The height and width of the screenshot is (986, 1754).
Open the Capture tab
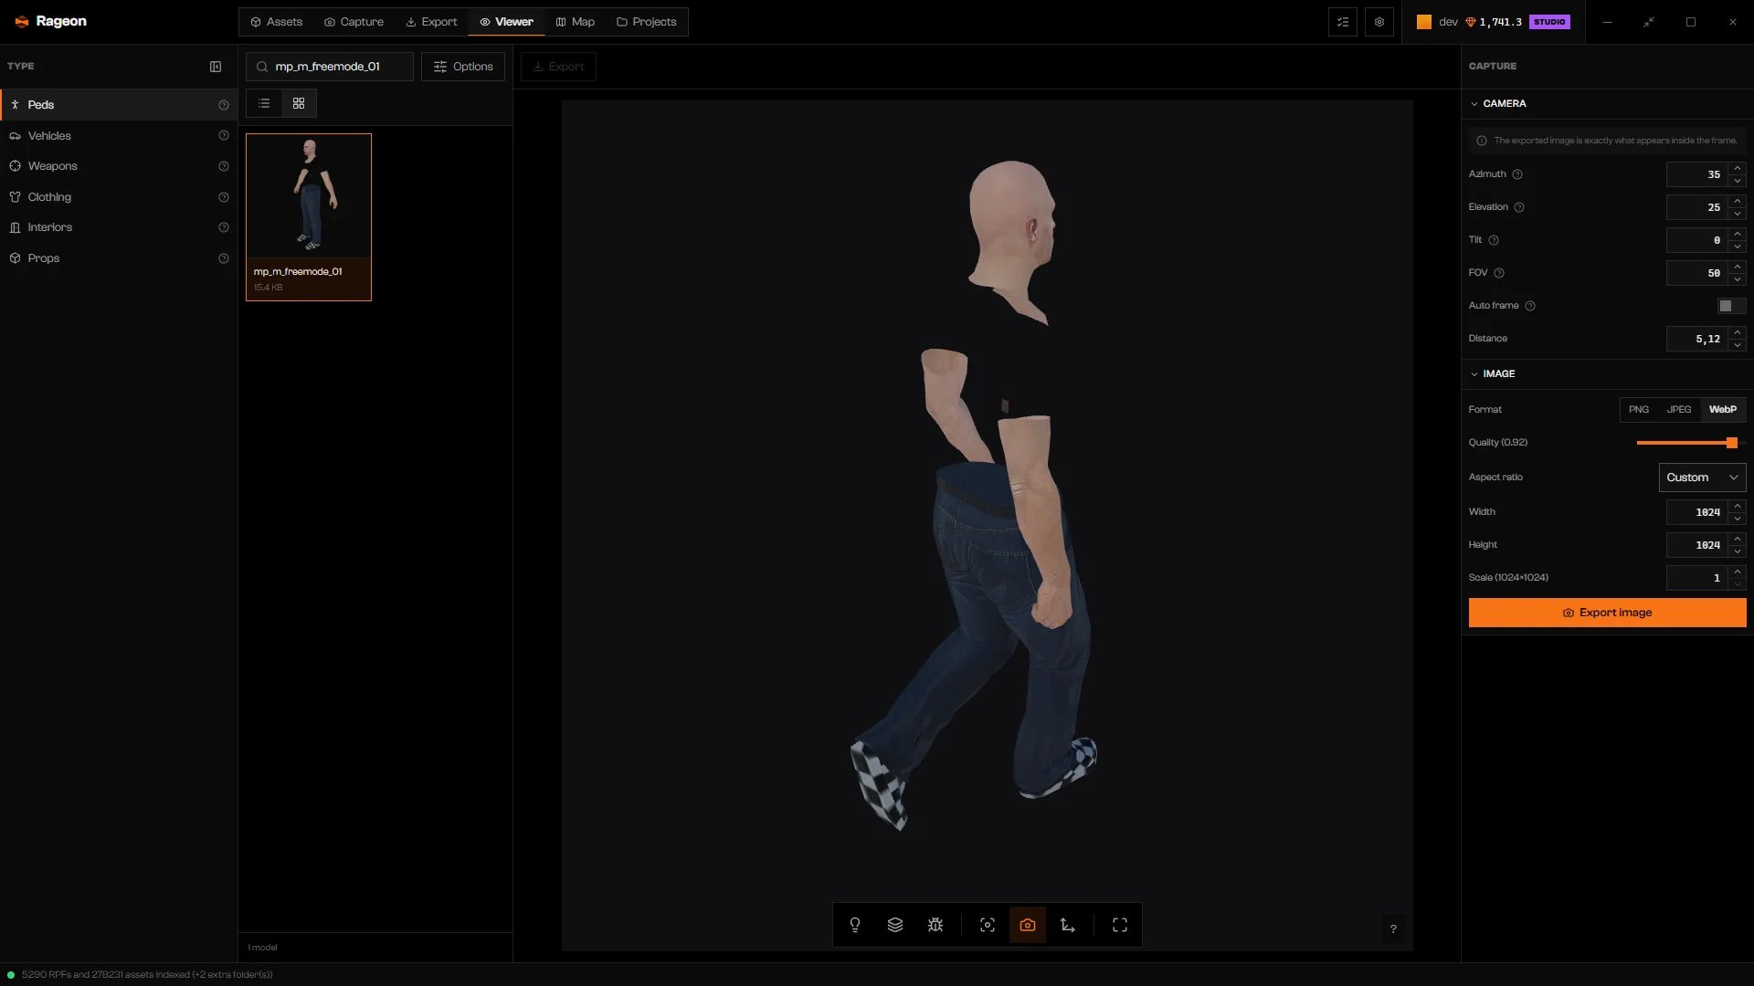[x=354, y=22]
